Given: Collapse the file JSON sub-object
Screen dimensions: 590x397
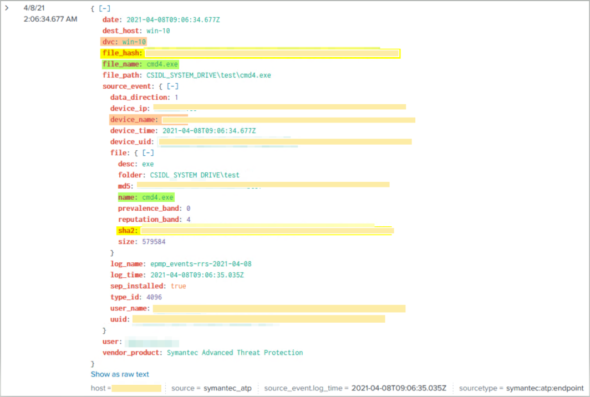Looking at the screenshot, I should [x=148, y=153].
